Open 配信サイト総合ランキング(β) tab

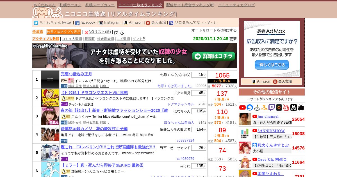[x=190, y=5]
